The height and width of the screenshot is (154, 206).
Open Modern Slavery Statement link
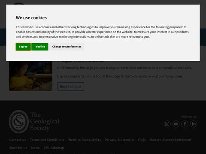(170, 140)
